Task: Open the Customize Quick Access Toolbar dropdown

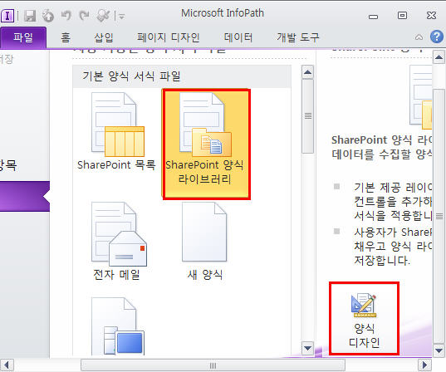Action: point(122,17)
